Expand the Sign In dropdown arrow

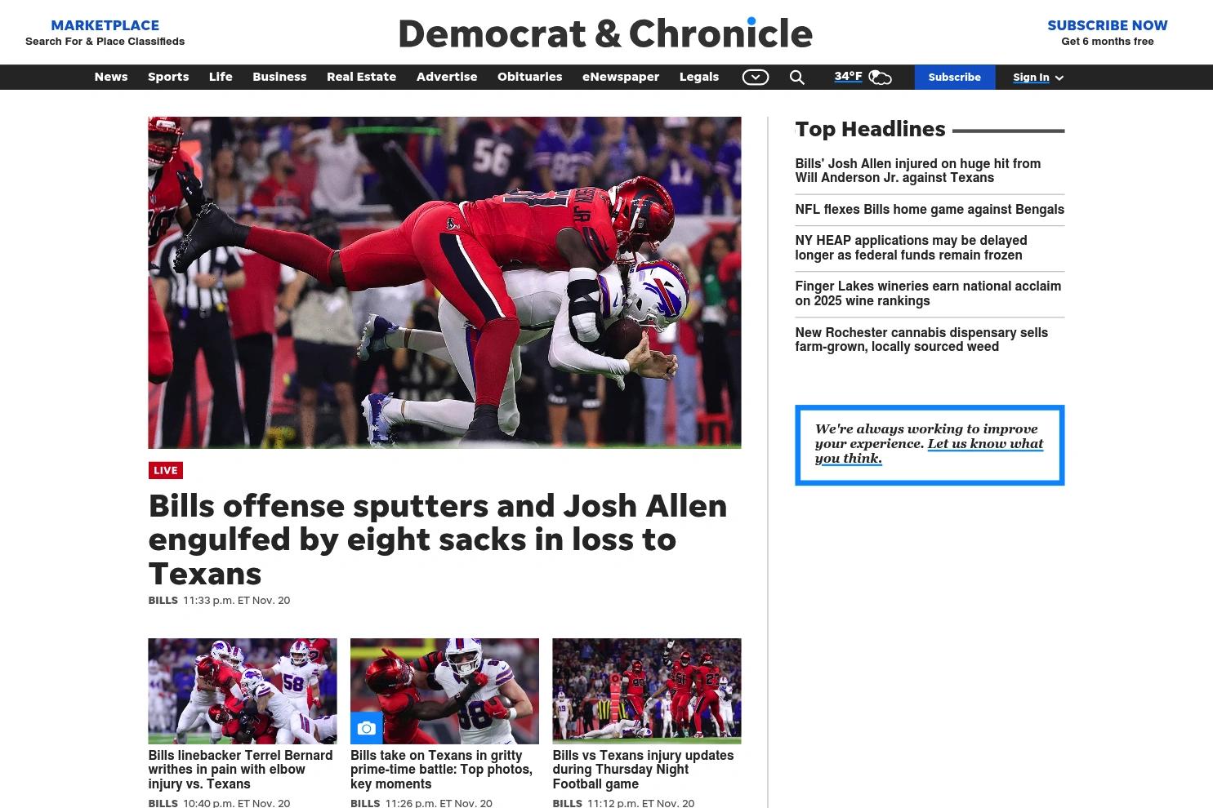(1059, 78)
